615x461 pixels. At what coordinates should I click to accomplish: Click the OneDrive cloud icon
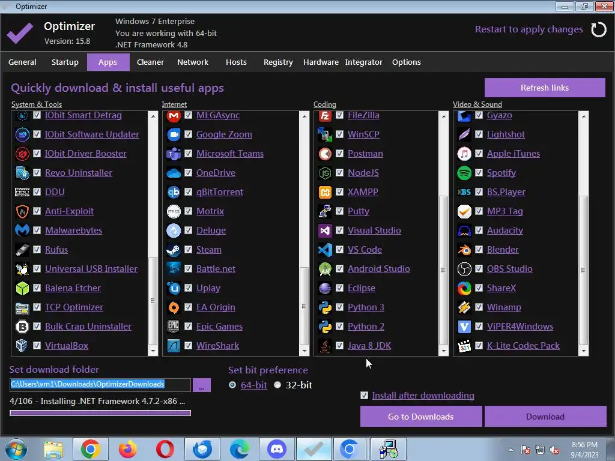pyautogui.click(x=174, y=172)
